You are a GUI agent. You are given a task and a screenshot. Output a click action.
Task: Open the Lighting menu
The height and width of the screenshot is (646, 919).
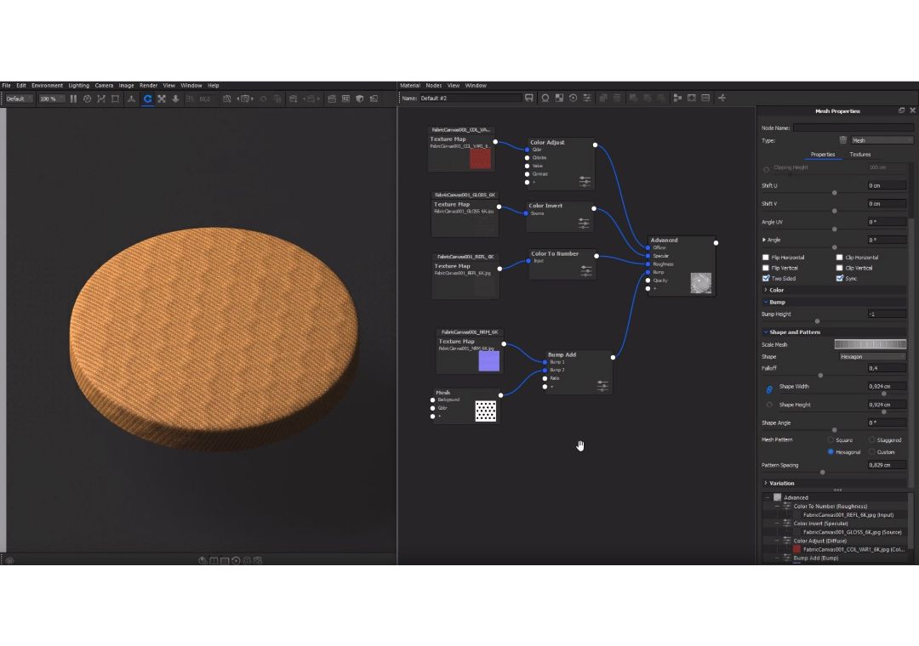[x=78, y=86]
